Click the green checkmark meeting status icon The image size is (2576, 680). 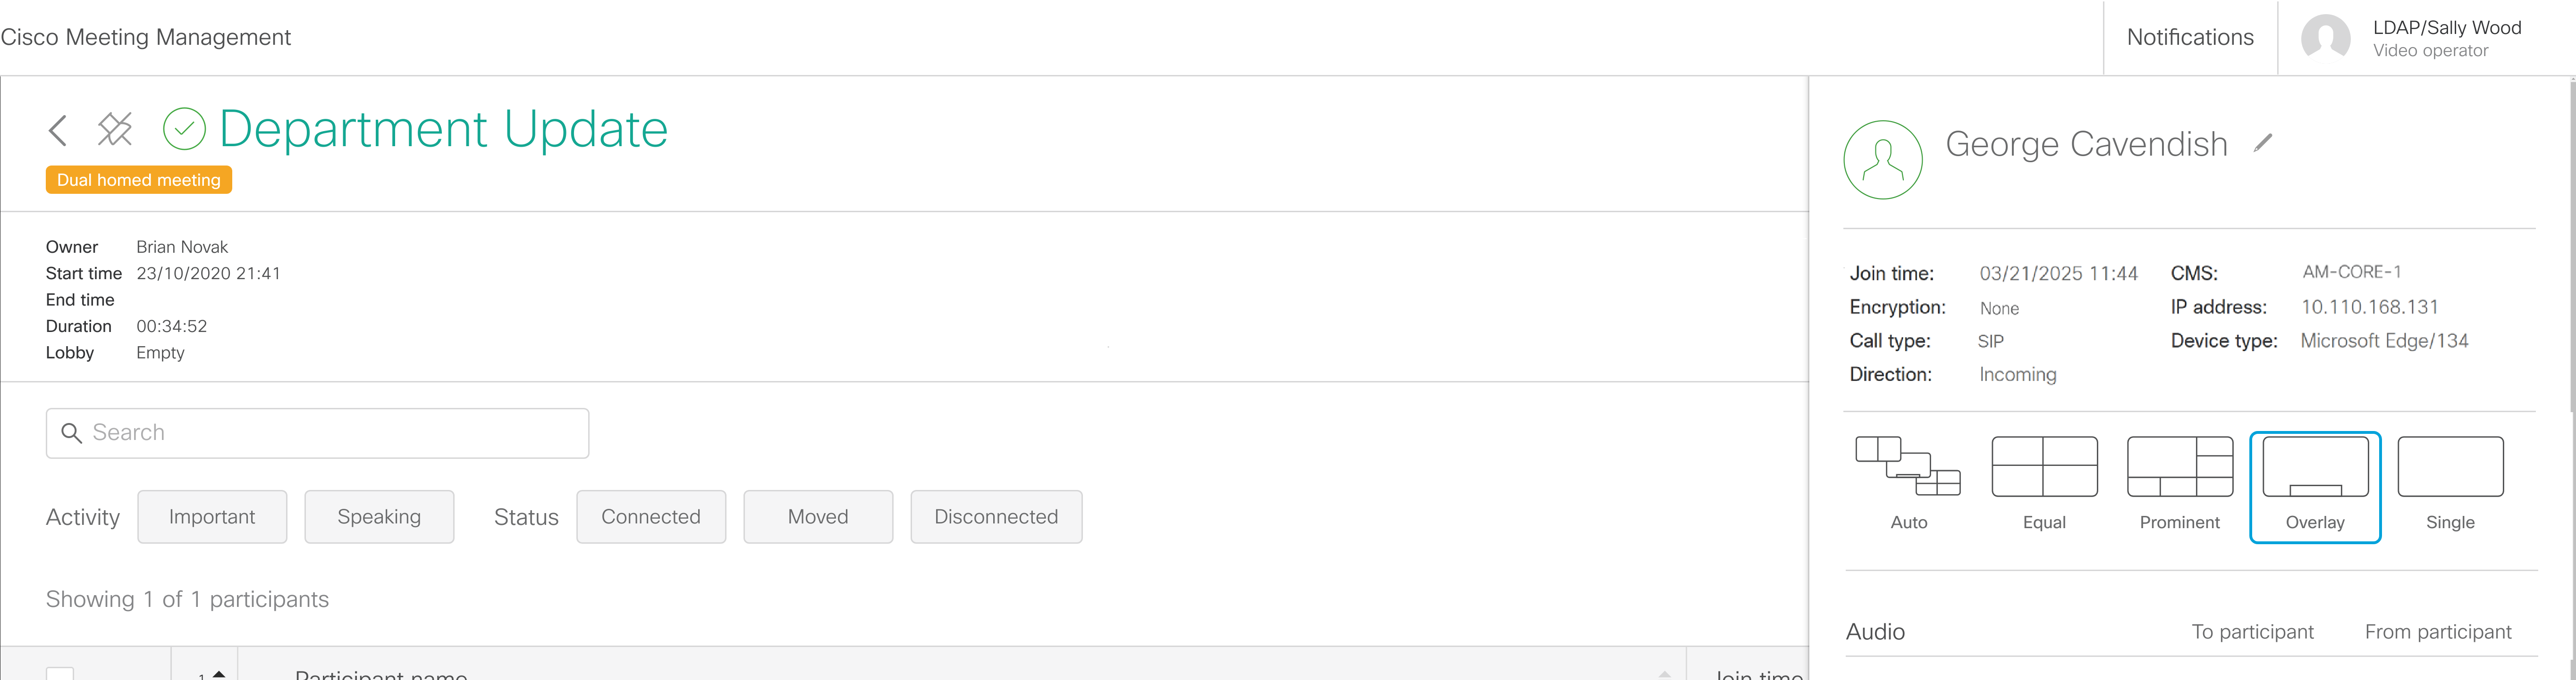(184, 129)
